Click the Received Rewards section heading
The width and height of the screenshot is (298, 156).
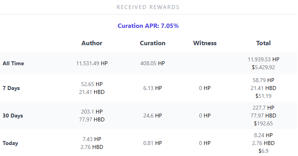[148, 7]
